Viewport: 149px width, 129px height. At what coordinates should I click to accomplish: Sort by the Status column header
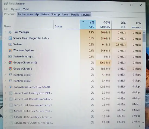tap(67, 24)
